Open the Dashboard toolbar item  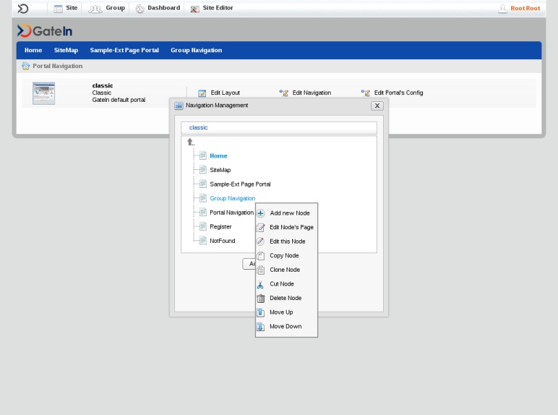pyautogui.click(x=158, y=8)
